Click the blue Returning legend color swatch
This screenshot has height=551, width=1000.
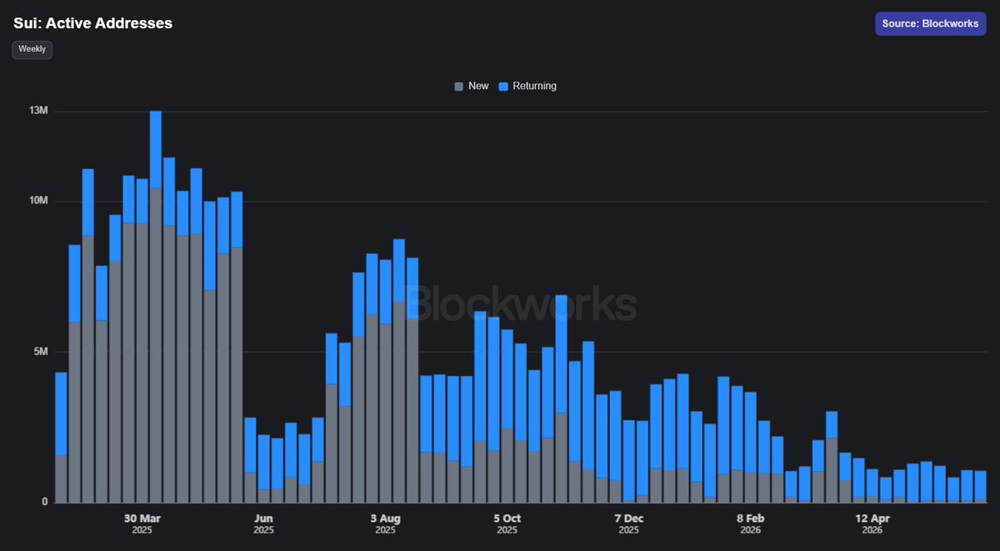[x=502, y=87]
